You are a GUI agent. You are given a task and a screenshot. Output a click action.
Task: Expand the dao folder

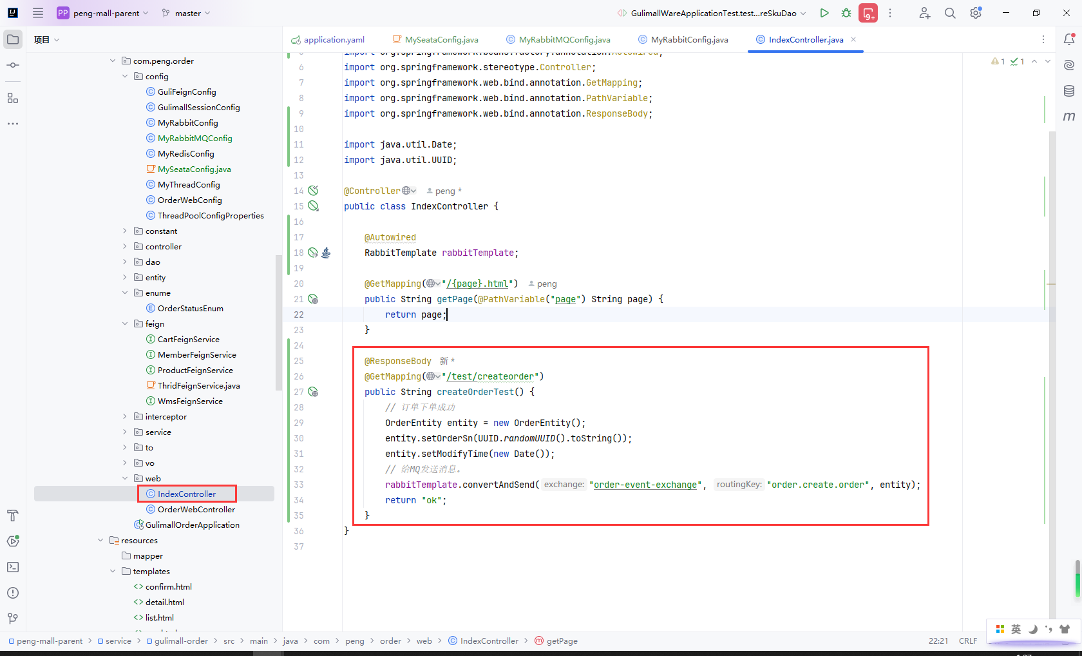click(x=125, y=262)
